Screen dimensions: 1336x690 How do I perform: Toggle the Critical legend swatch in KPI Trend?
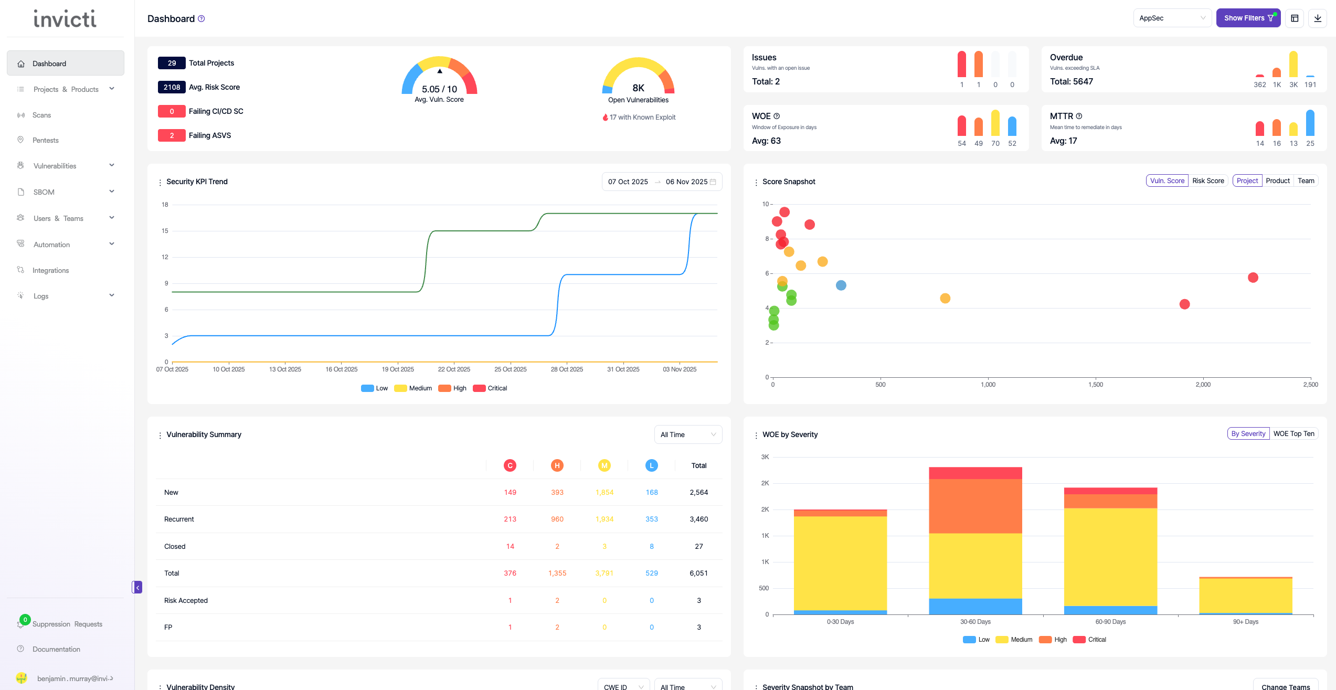coord(479,388)
